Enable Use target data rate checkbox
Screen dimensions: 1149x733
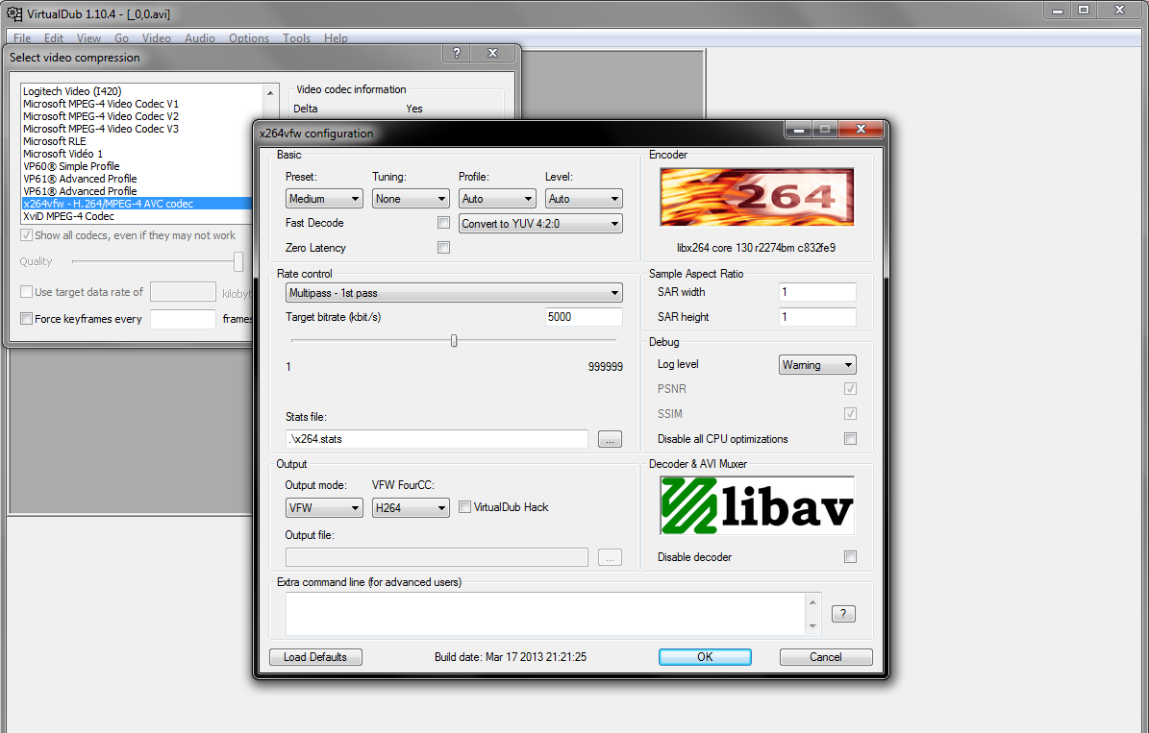(26, 291)
